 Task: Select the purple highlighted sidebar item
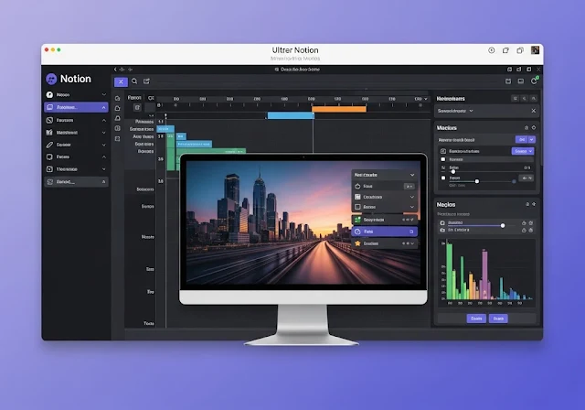[x=76, y=107]
